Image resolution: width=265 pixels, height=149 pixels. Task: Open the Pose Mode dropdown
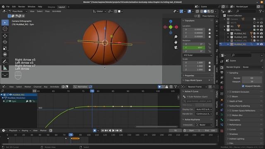point(18,11)
